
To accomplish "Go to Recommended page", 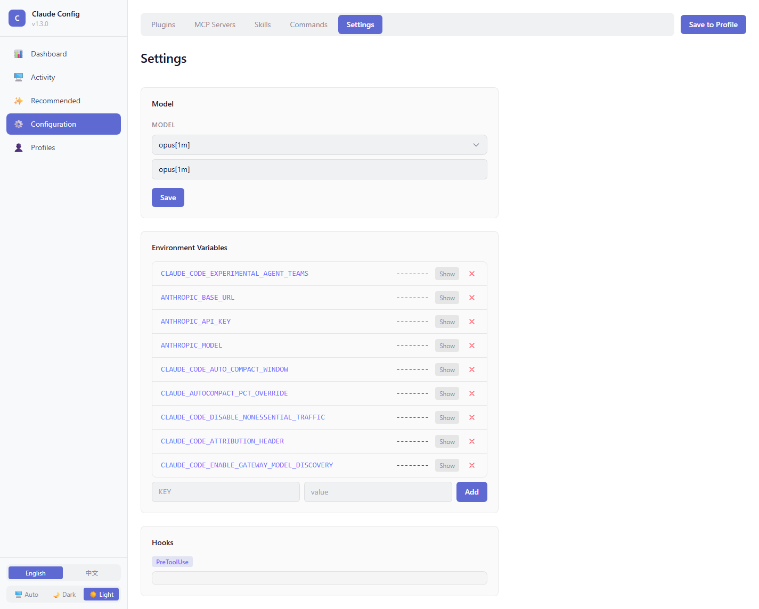I will tap(63, 101).
